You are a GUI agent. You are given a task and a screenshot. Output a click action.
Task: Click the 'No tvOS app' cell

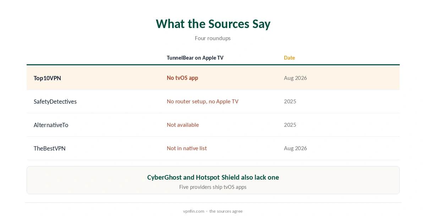tap(182, 78)
